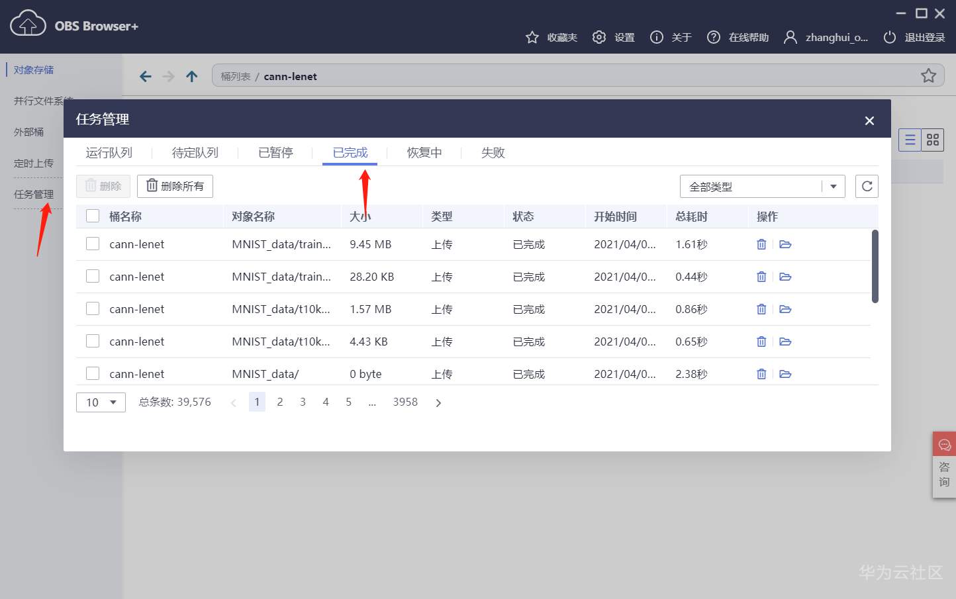The image size is (956, 599).
Task: Click the 桶列表 breadcrumb link
Action: [x=236, y=76]
